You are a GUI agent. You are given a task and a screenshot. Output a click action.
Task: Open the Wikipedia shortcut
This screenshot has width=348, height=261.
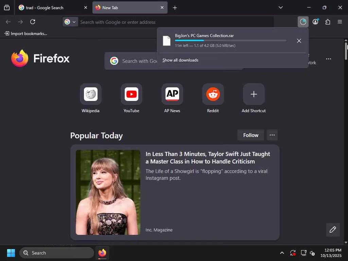[90, 94]
